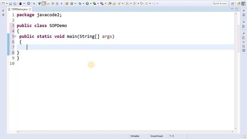Open the Run configurations dropdown arrow
Image resolution: width=247 pixels, height=139 pixels.
point(91,3)
